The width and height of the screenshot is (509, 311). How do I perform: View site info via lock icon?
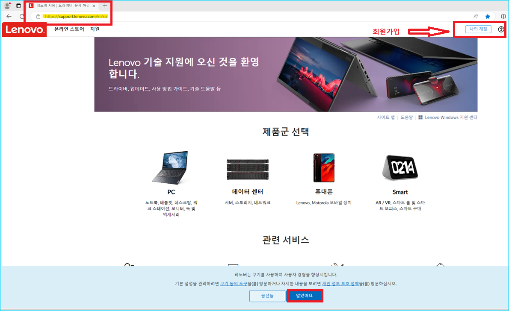click(38, 16)
